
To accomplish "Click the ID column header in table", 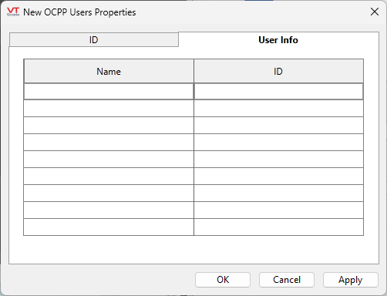I will pyautogui.click(x=278, y=71).
